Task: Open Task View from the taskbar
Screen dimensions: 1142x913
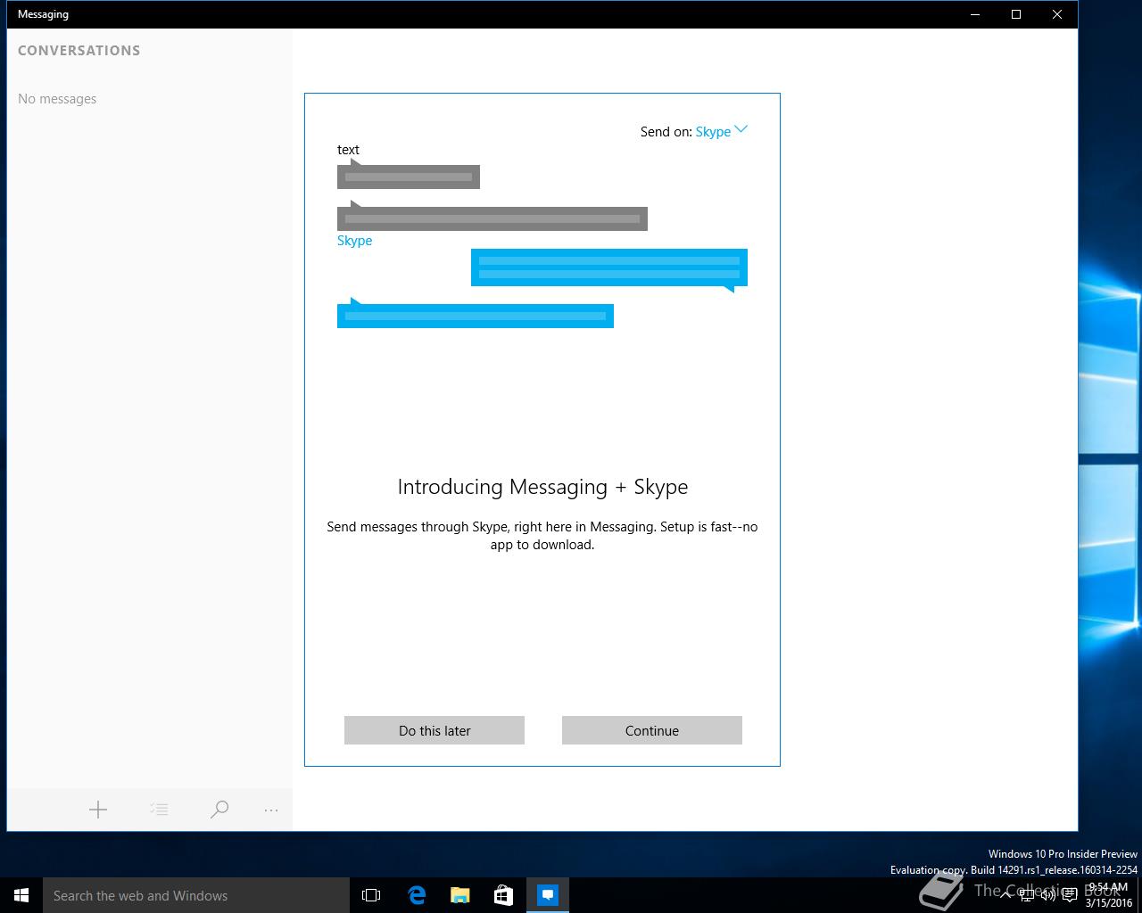Action: coord(371,895)
